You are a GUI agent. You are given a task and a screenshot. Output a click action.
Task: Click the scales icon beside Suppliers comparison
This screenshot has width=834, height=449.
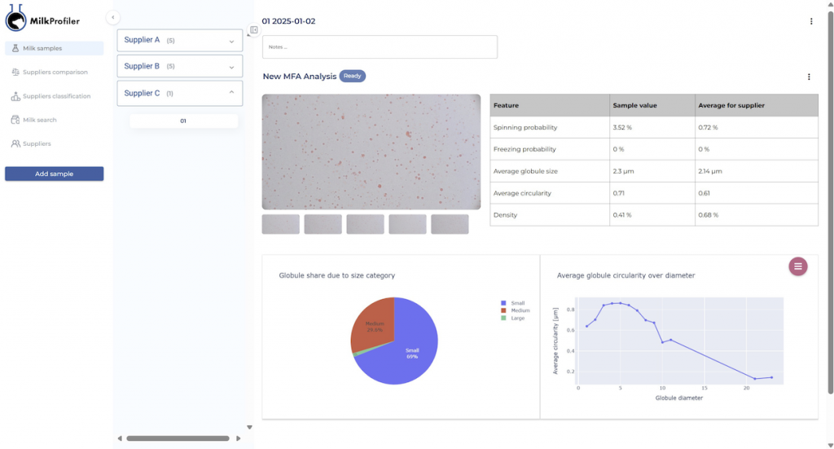15,72
